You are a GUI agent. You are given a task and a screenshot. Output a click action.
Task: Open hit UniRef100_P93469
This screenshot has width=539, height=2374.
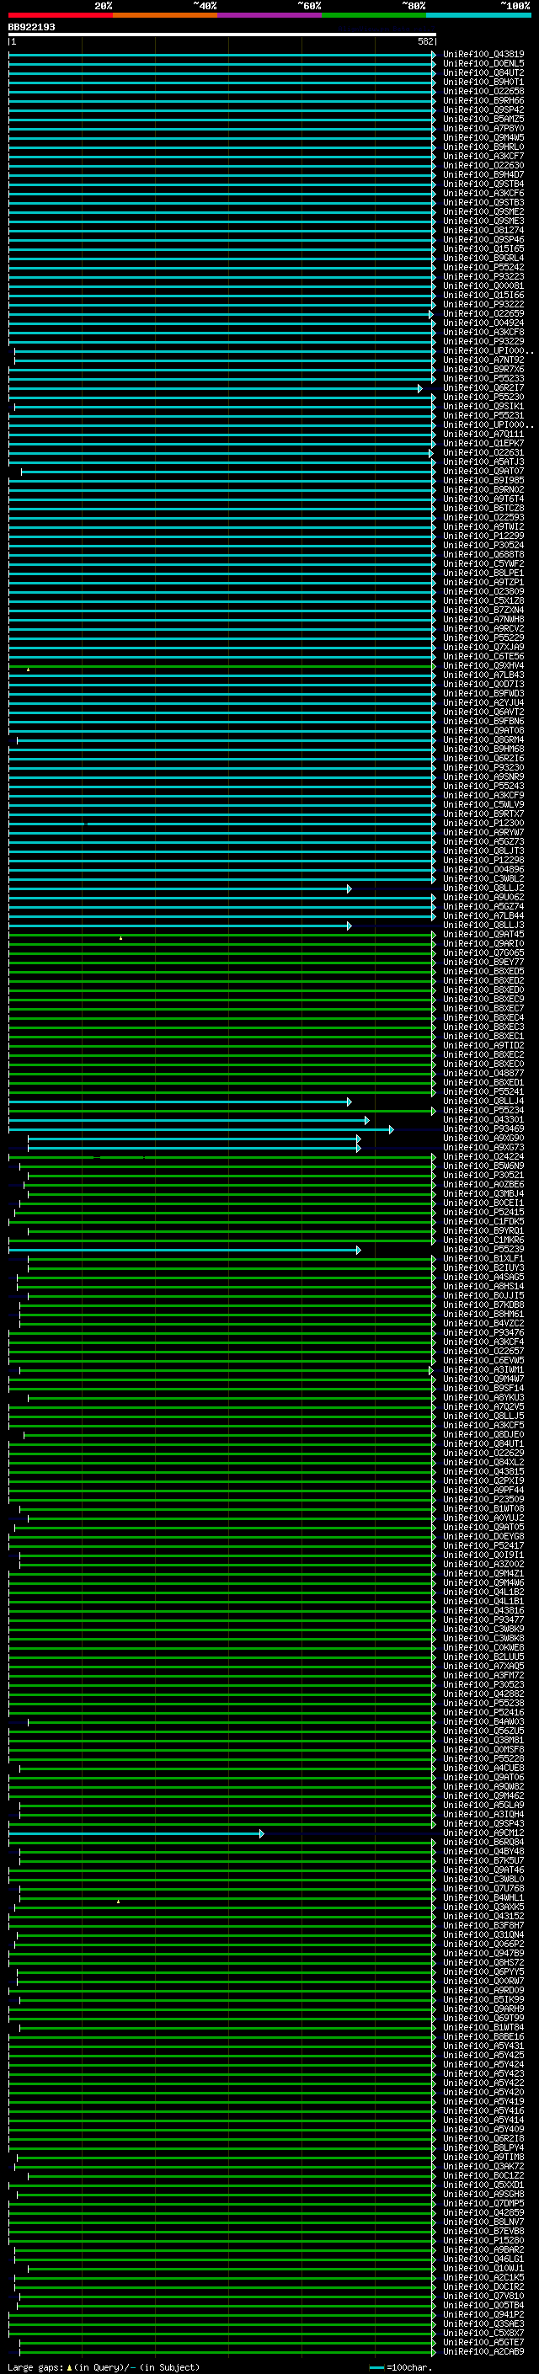[483, 1129]
